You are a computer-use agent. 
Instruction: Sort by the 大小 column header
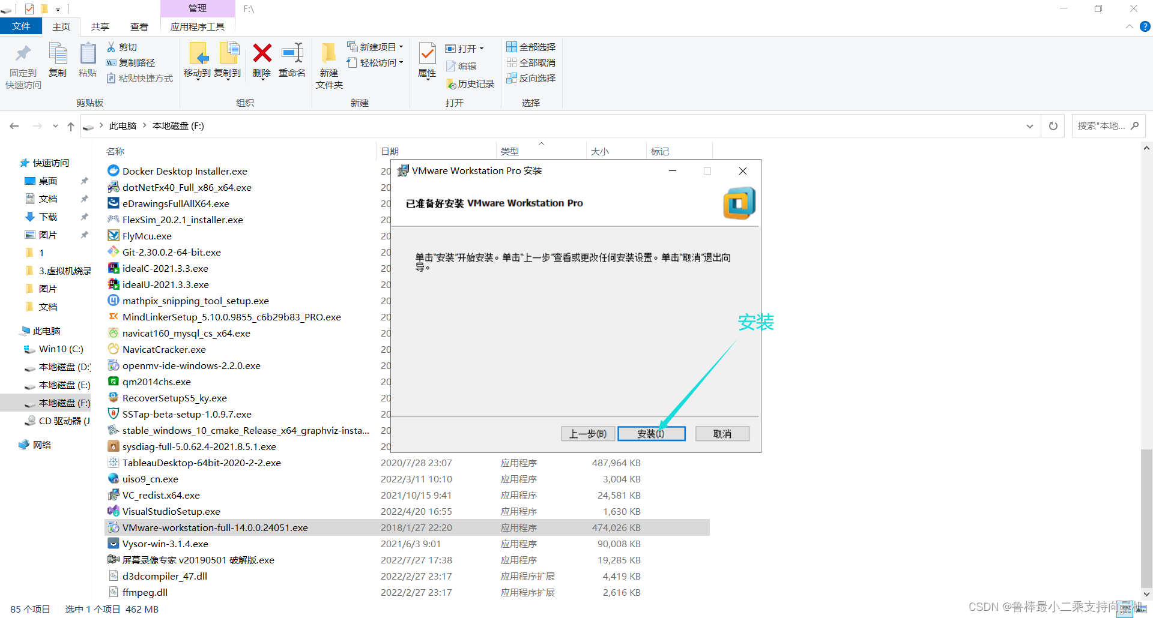(600, 152)
